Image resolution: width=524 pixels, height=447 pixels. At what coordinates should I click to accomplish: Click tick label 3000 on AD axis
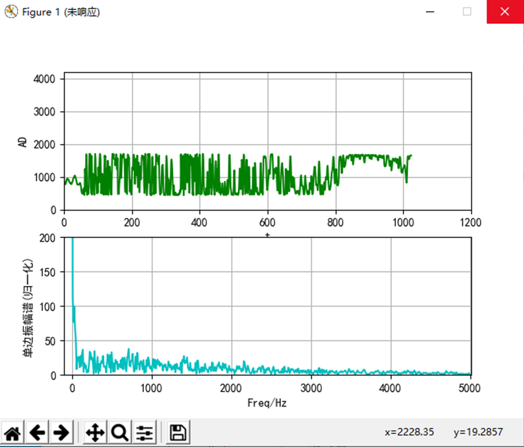coord(44,112)
